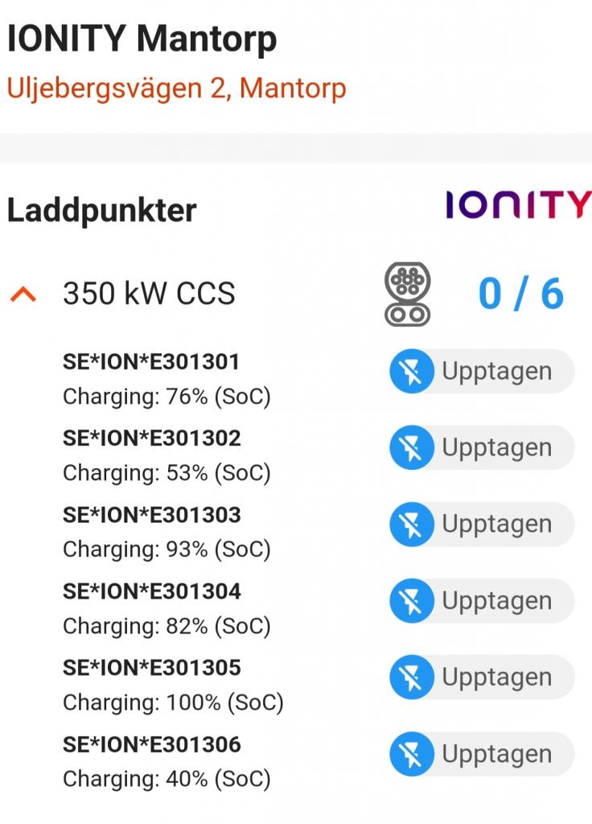Image resolution: width=592 pixels, height=824 pixels.
Task: Click the IONITY brand logo
Action: click(518, 205)
